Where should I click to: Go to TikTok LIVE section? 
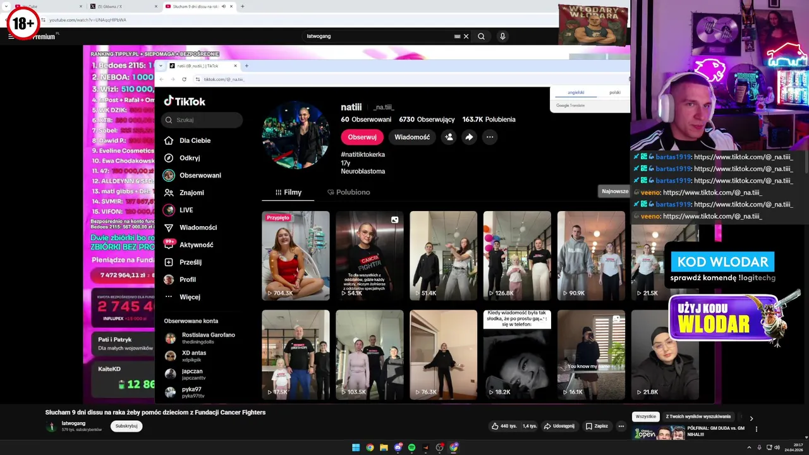[179, 210]
